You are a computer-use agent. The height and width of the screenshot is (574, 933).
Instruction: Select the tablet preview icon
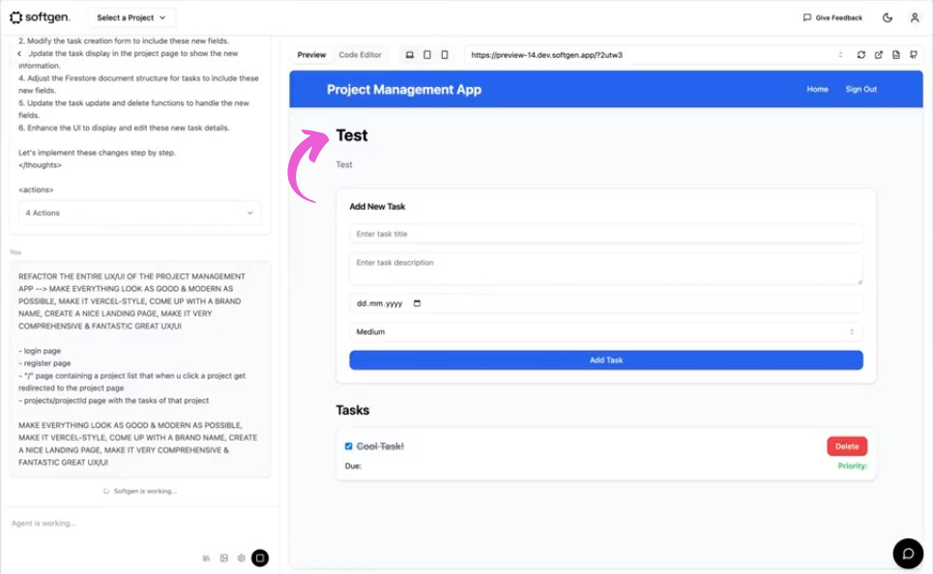click(426, 55)
